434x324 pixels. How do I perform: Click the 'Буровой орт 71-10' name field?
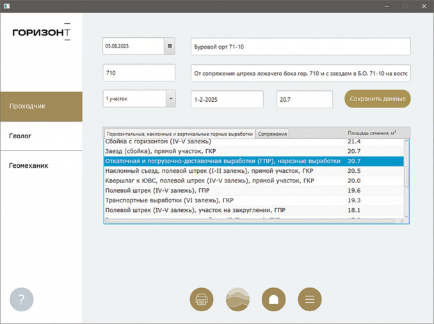click(301, 47)
